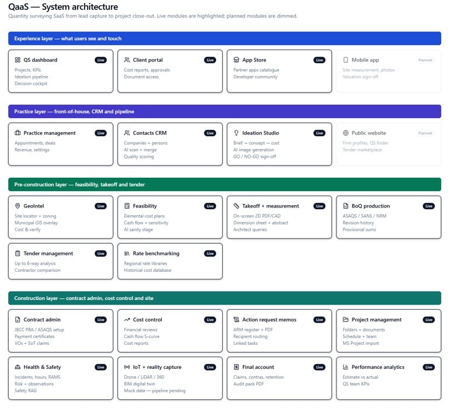Select the Pre-construction layer header bar
The width and height of the screenshot is (454, 408).
(x=224, y=185)
